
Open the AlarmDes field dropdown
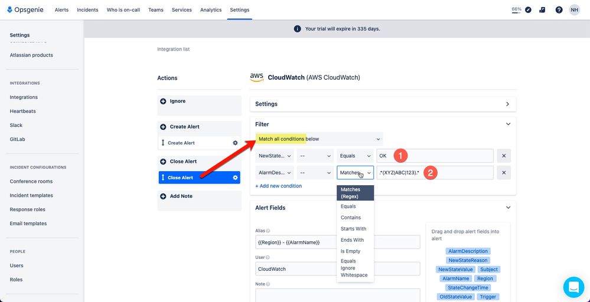tap(275, 173)
